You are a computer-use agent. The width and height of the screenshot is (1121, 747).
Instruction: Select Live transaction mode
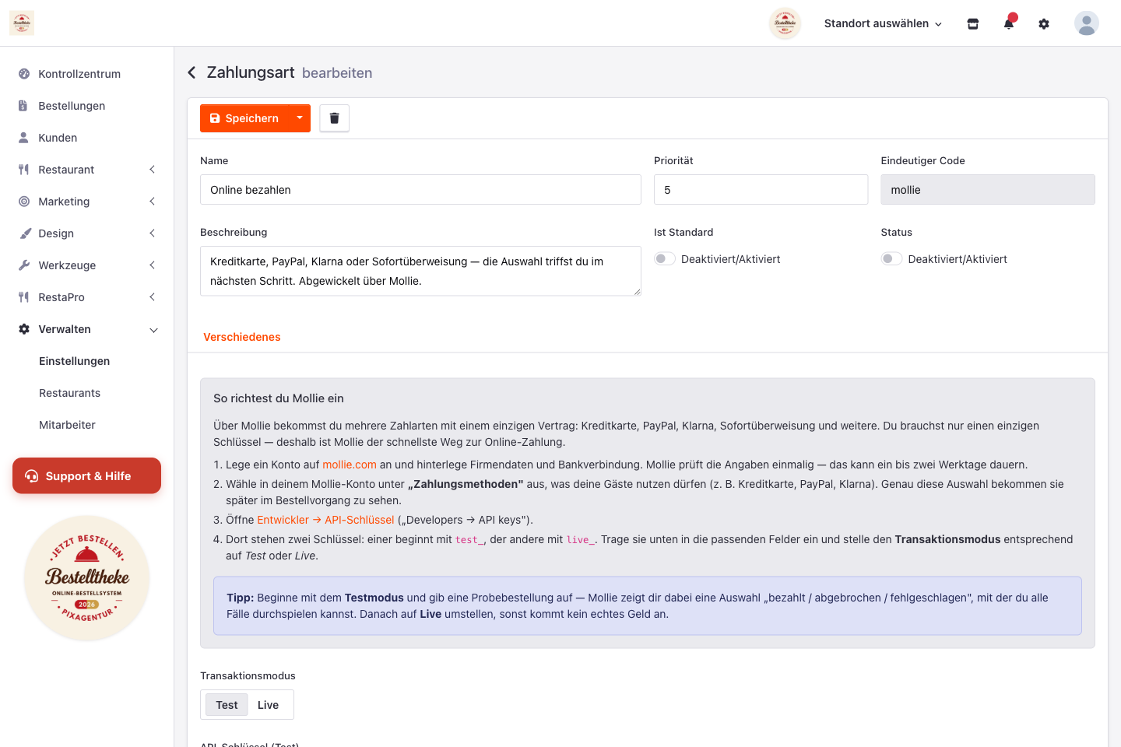pyautogui.click(x=268, y=705)
